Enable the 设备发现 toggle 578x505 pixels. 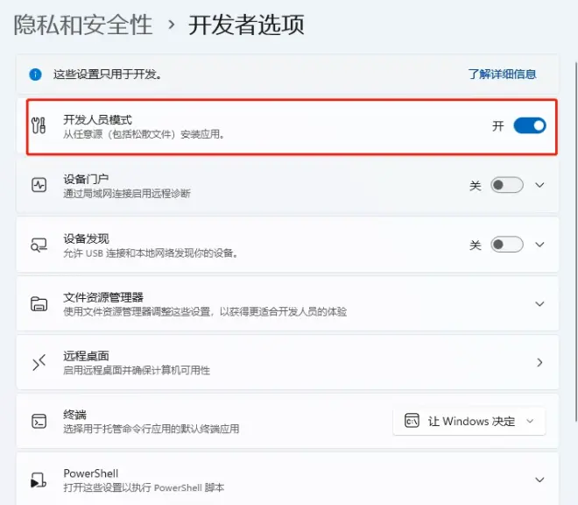(x=507, y=245)
